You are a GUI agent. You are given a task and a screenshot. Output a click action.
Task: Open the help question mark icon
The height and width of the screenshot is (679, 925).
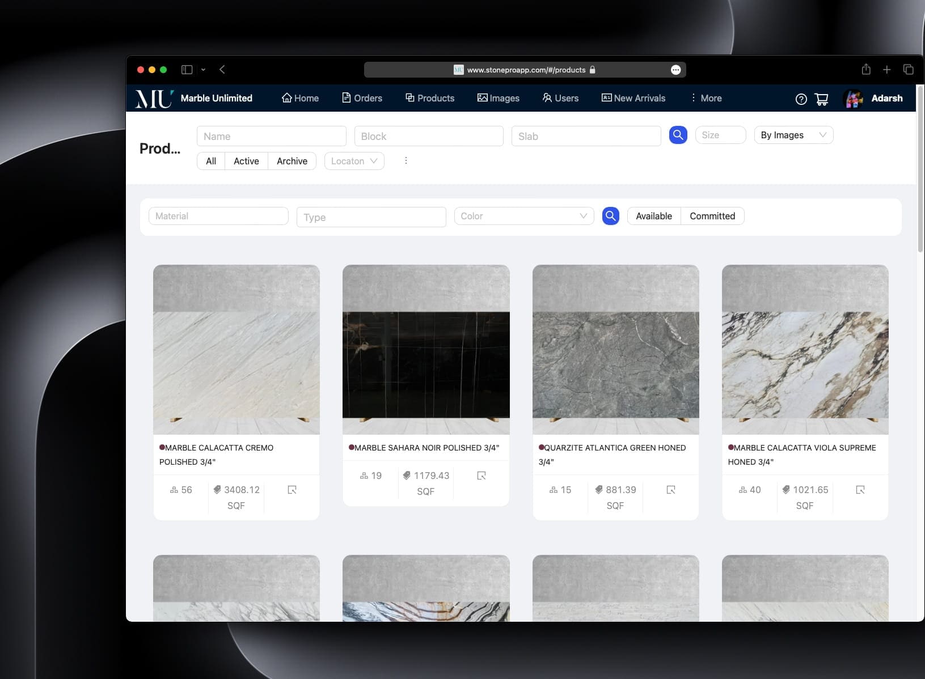point(801,99)
